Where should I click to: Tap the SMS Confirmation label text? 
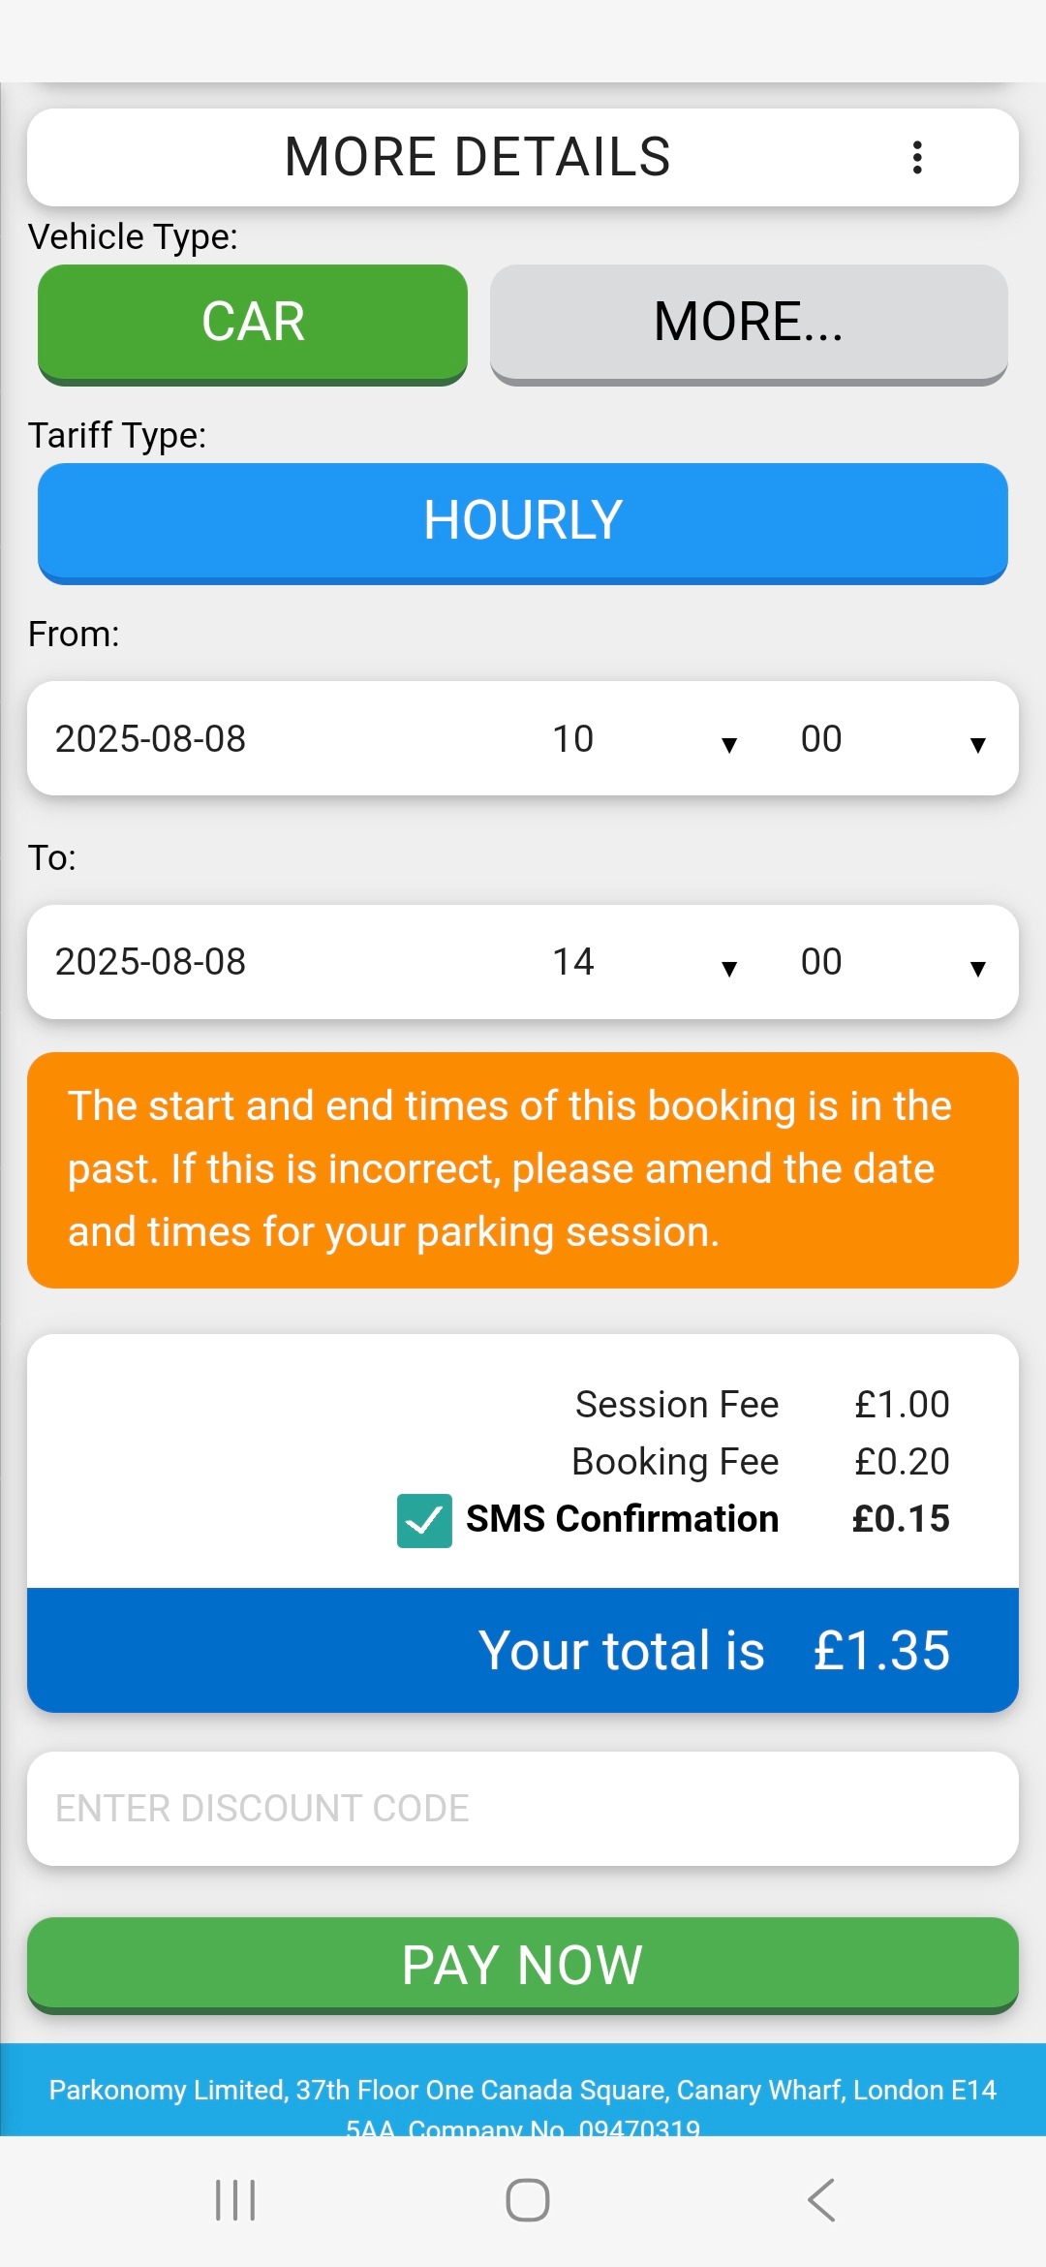[x=622, y=1519]
